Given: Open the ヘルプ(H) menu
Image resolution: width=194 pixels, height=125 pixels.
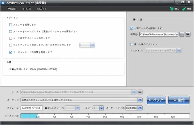Looking at the screenshot, I should click(x=42, y=9).
